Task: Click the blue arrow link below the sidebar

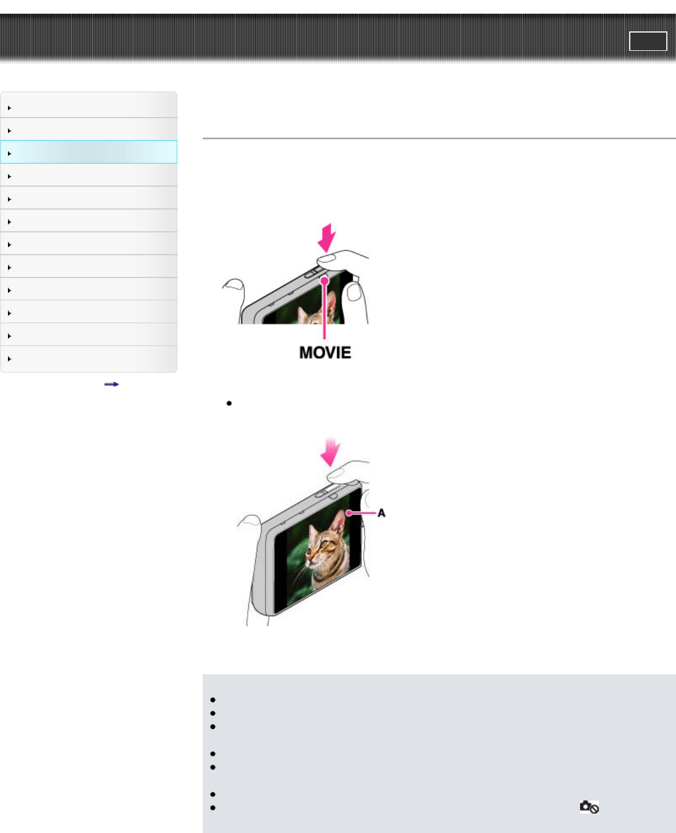Action: pos(111,384)
